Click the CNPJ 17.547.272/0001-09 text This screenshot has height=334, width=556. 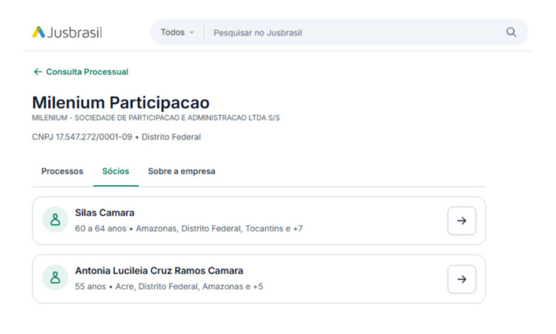click(82, 137)
